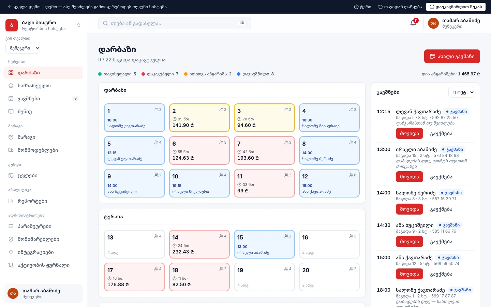Click the ბაღი ბისტრო logo icon

(12, 25)
